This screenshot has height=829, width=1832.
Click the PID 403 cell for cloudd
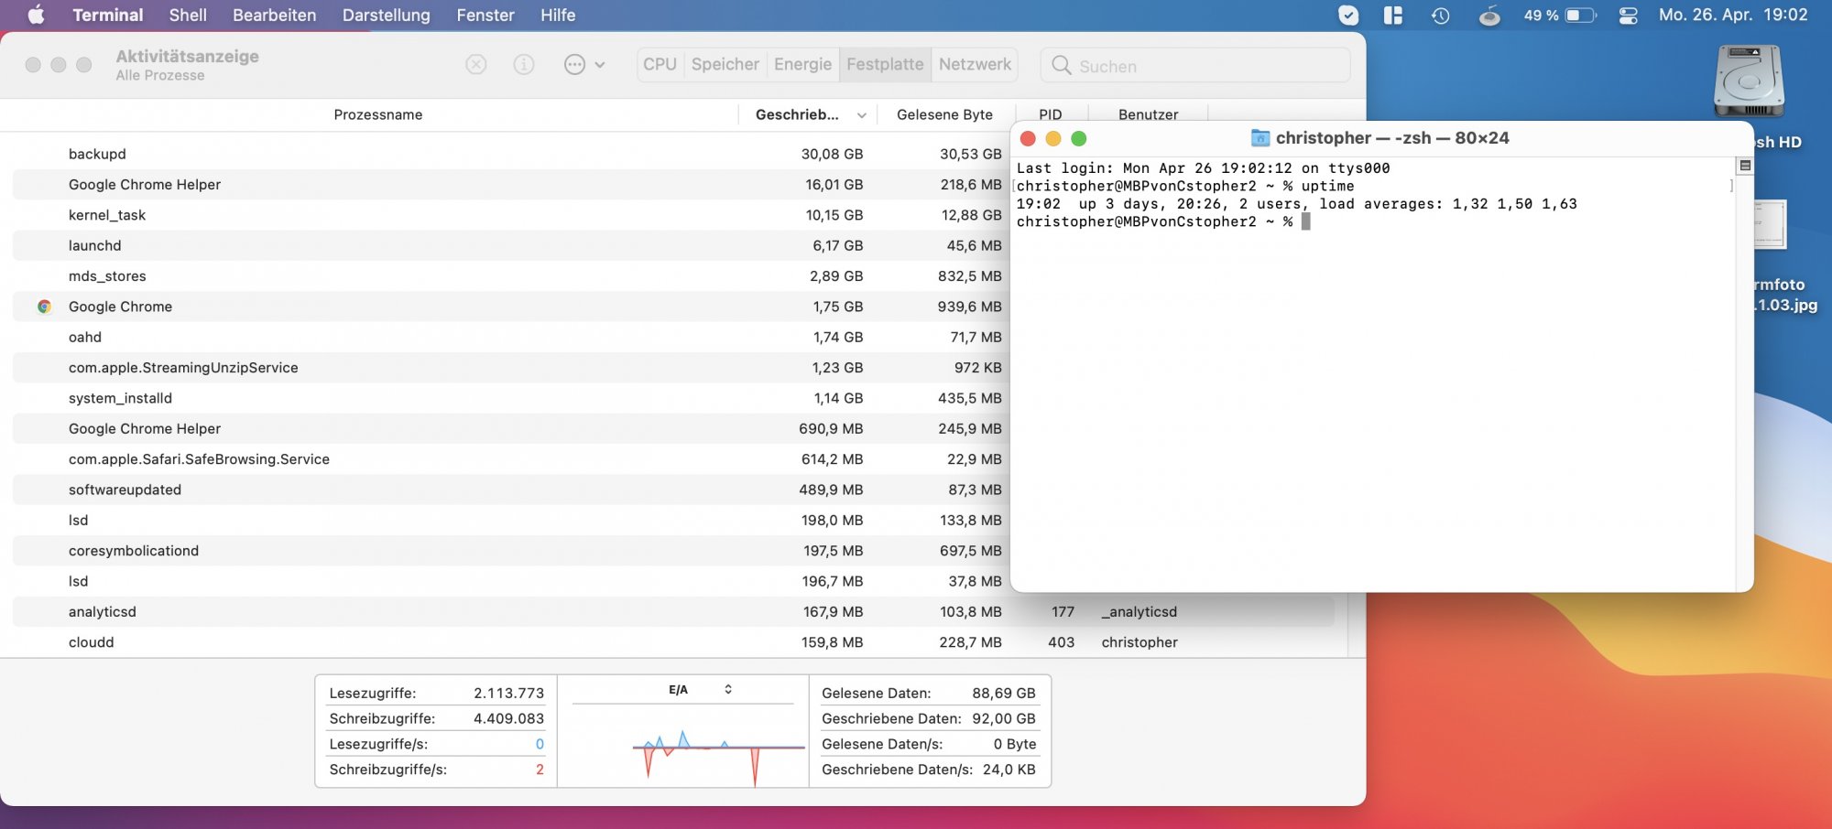(1061, 642)
